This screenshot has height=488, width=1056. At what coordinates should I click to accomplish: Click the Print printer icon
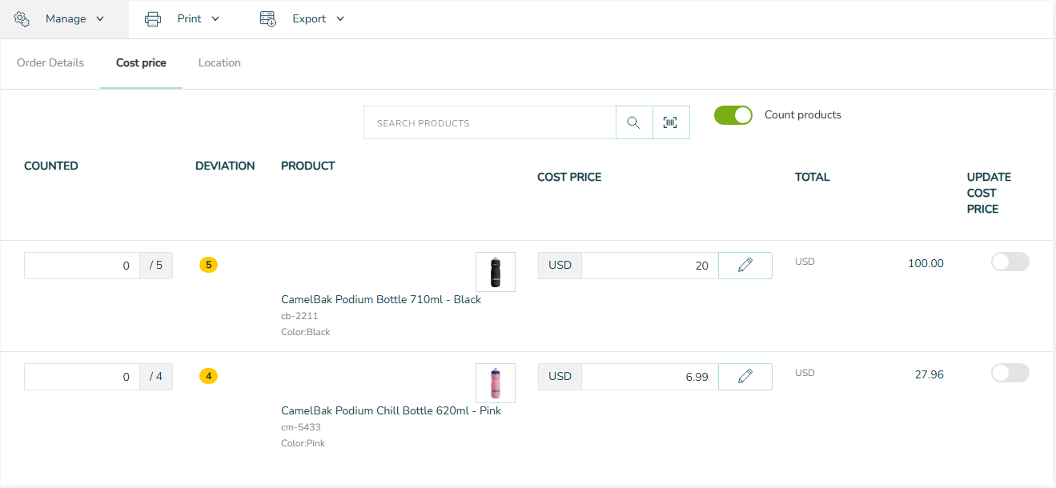coord(153,18)
